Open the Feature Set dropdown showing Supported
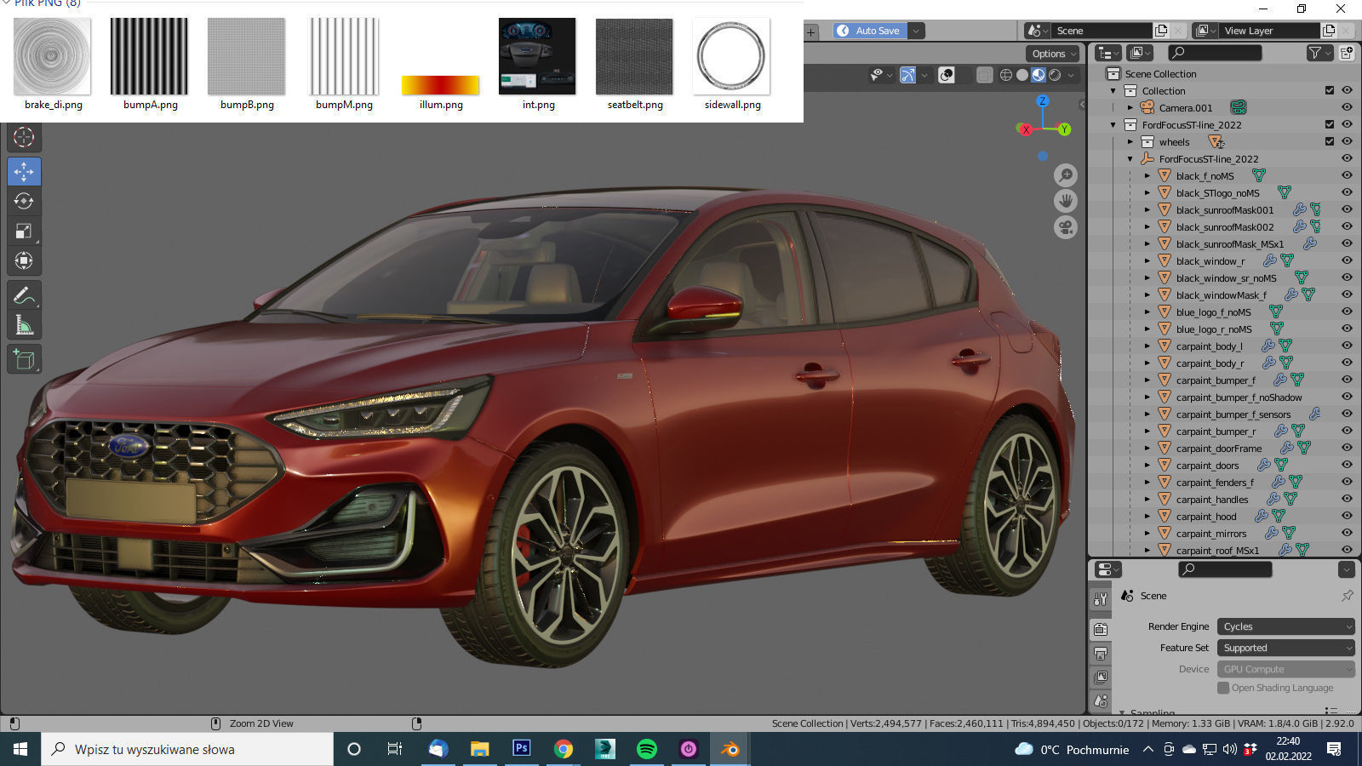The image size is (1362, 766). (x=1285, y=648)
